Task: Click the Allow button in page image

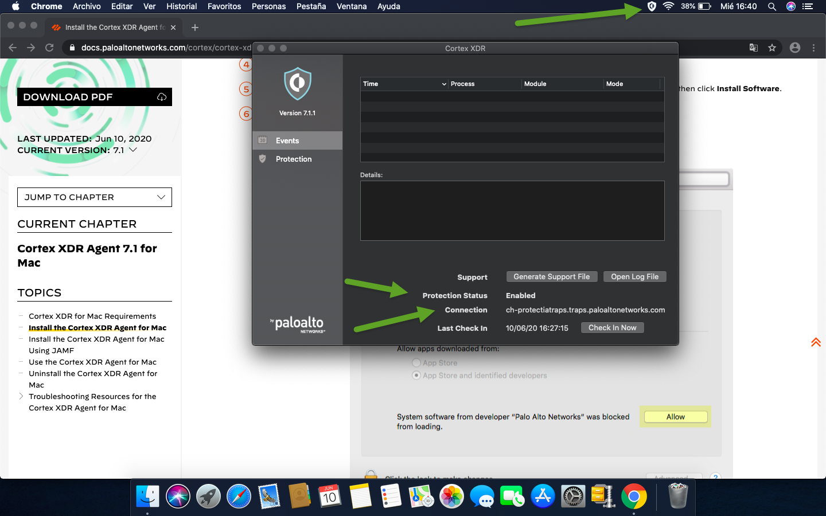Action: [x=675, y=417]
